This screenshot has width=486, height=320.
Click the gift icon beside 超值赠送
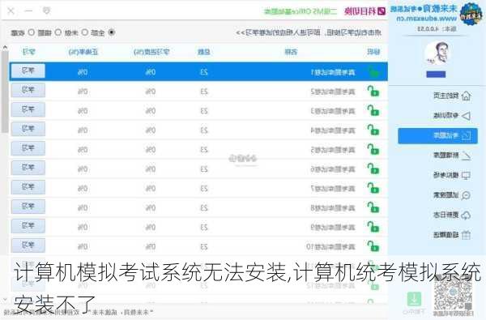(x=466, y=235)
